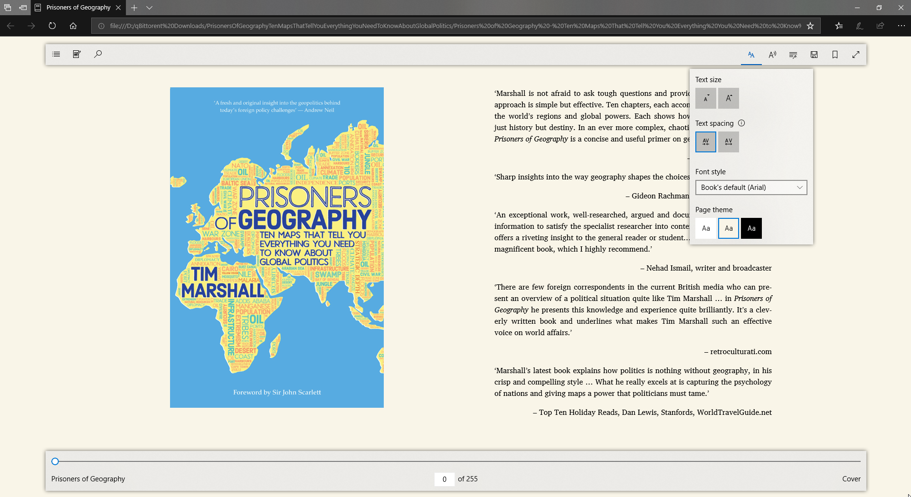Click the reading progress slider handle
The image size is (911, 497).
point(55,461)
